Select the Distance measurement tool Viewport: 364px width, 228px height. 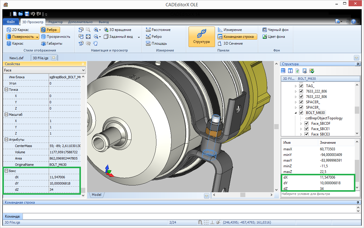(158, 30)
